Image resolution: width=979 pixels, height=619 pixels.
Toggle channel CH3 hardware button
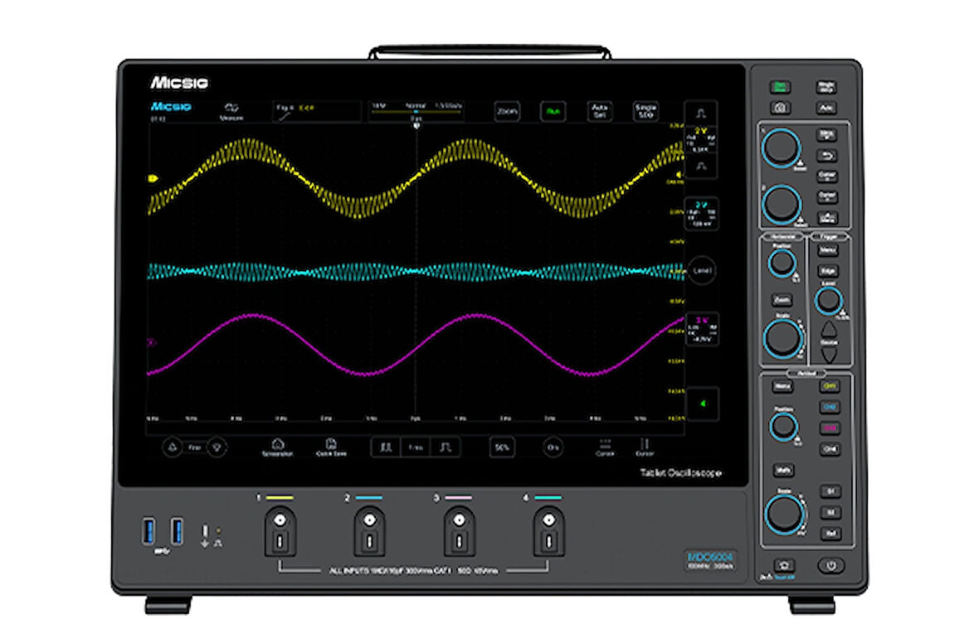coord(828,428)
